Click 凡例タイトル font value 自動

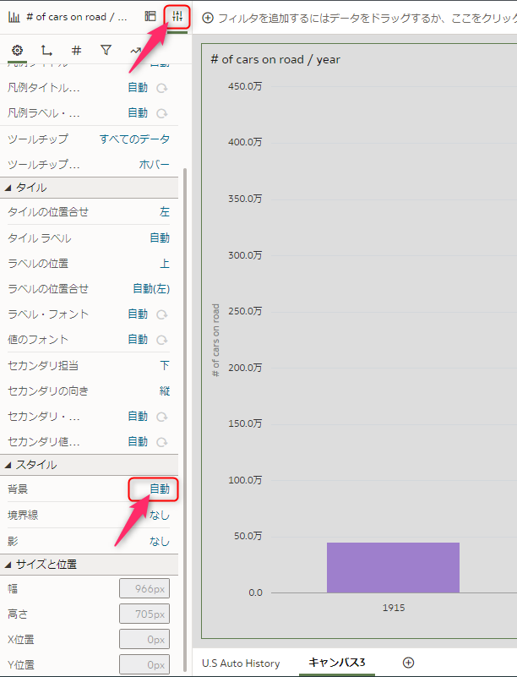(x=138, y=88)
